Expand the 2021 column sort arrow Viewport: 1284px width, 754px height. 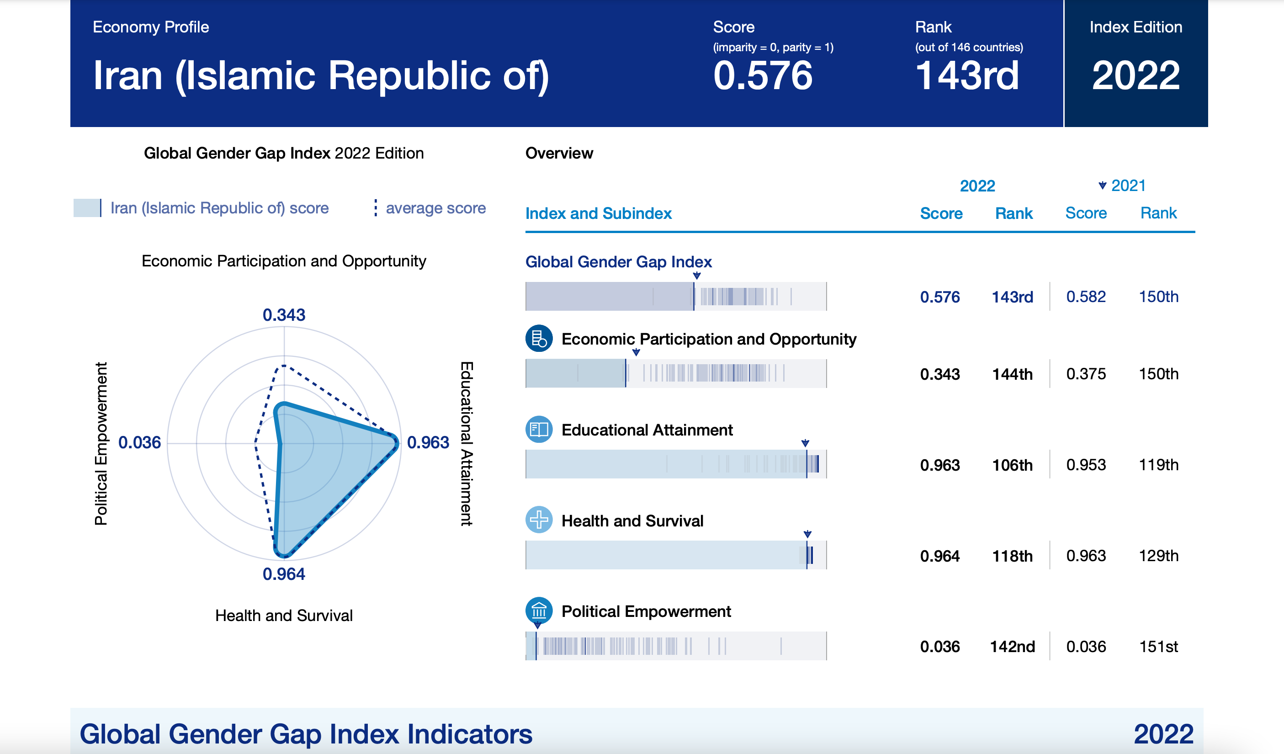coord(1103,186)
